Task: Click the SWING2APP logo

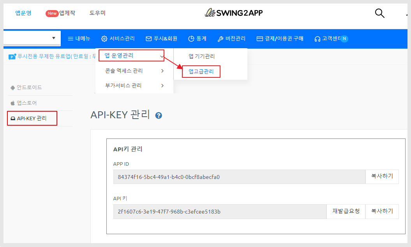Action: 233,12
